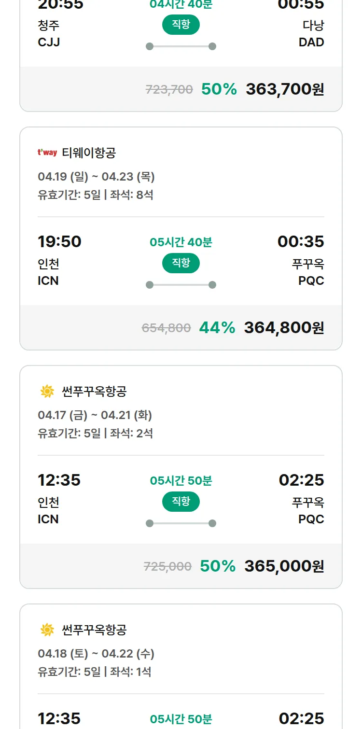Click the 19:50 Incheon departure time
The width and height of the screenshot is (362, 729).
click(59, 241)
